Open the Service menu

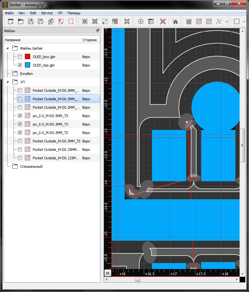[x=47, y=13]
